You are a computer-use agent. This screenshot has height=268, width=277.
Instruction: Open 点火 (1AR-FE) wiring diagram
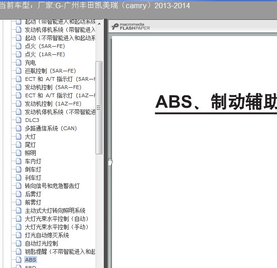point(45,54)
